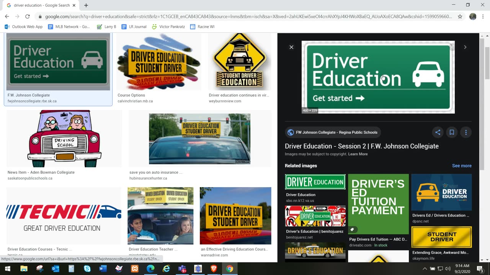Click the saskatoonpublicschools.ca source text
Viewport: 490px width, 275px height.
[30, 178]
